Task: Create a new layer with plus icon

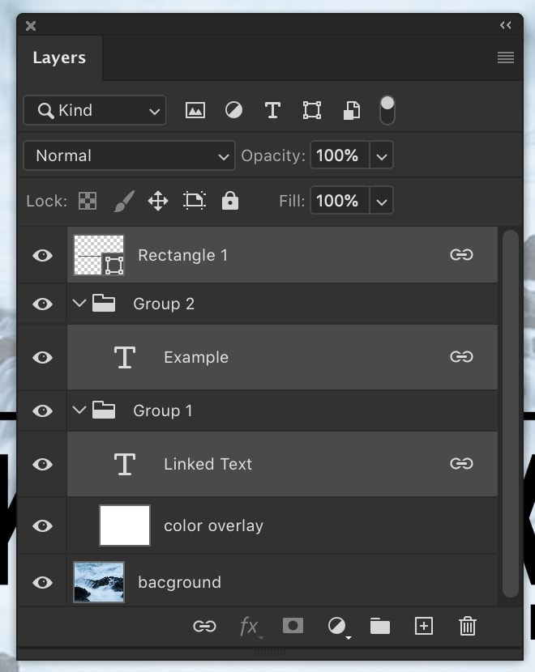Action: point(424,626)
